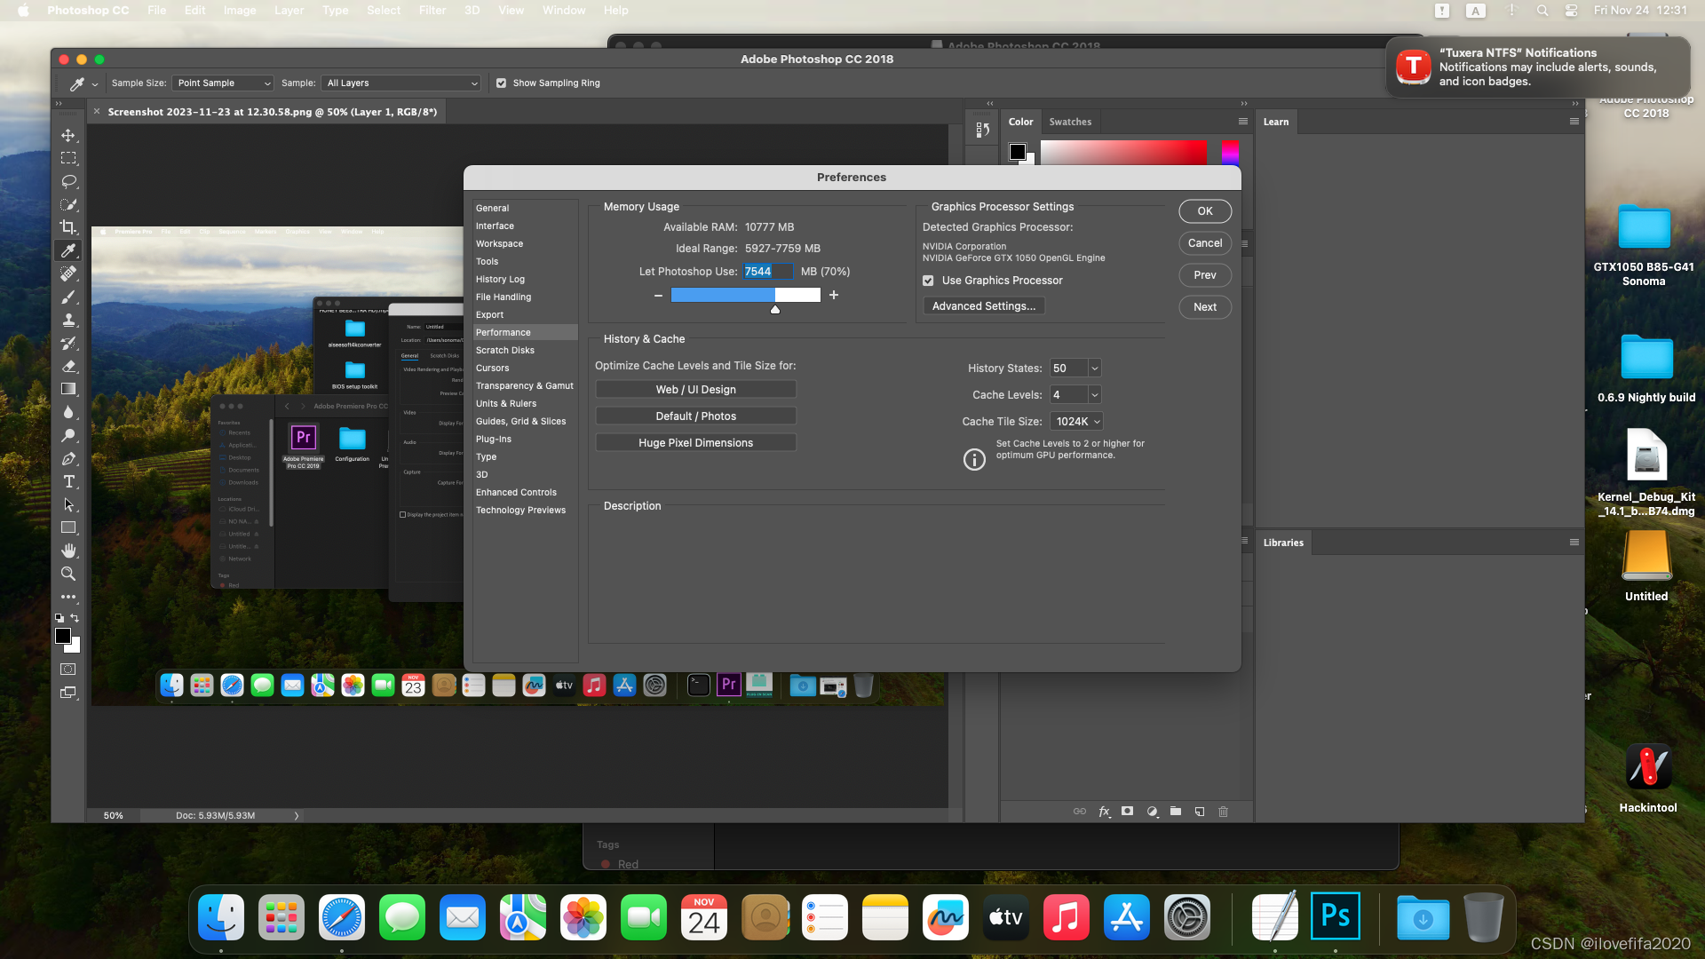The width and height of the screenshot is (1705, 959).
Task: Expand the Sample Size dropdown
Action: click(223, 83)
